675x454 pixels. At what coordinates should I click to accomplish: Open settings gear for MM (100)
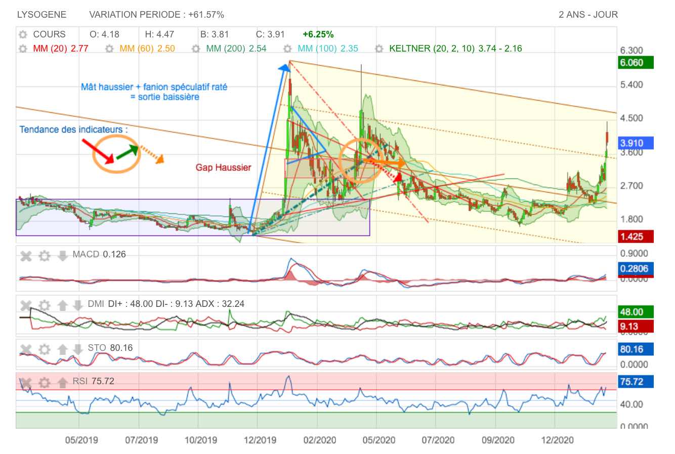[287, 49]
